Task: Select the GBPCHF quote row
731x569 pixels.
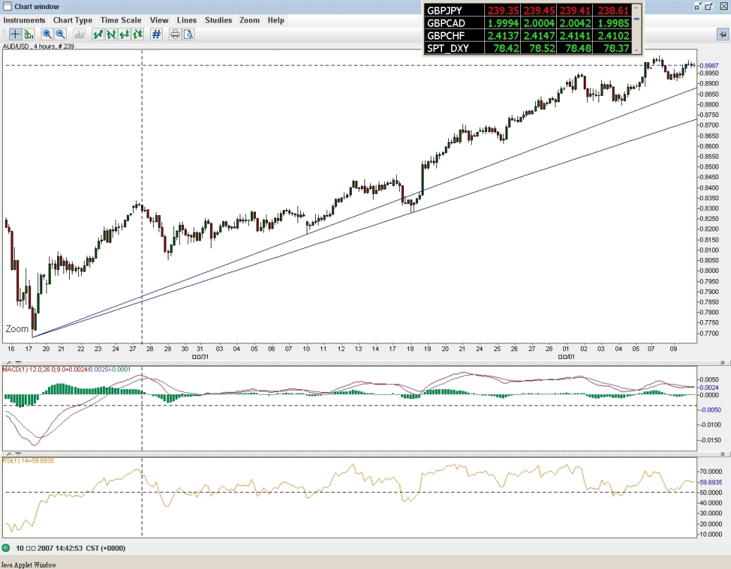Action: pos(528,35)
